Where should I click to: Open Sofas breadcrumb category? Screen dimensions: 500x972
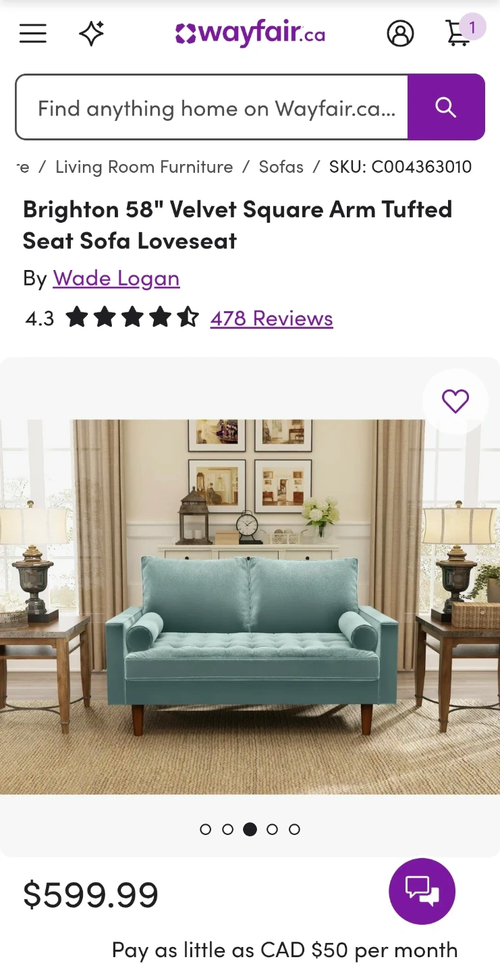[281, 167]
